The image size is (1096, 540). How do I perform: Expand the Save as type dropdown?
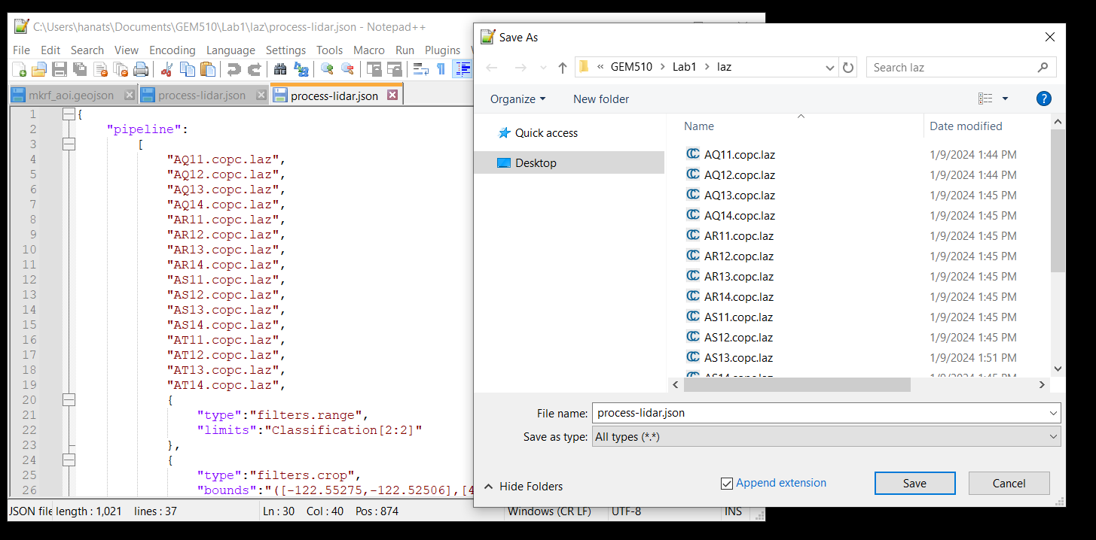(826, 437)
